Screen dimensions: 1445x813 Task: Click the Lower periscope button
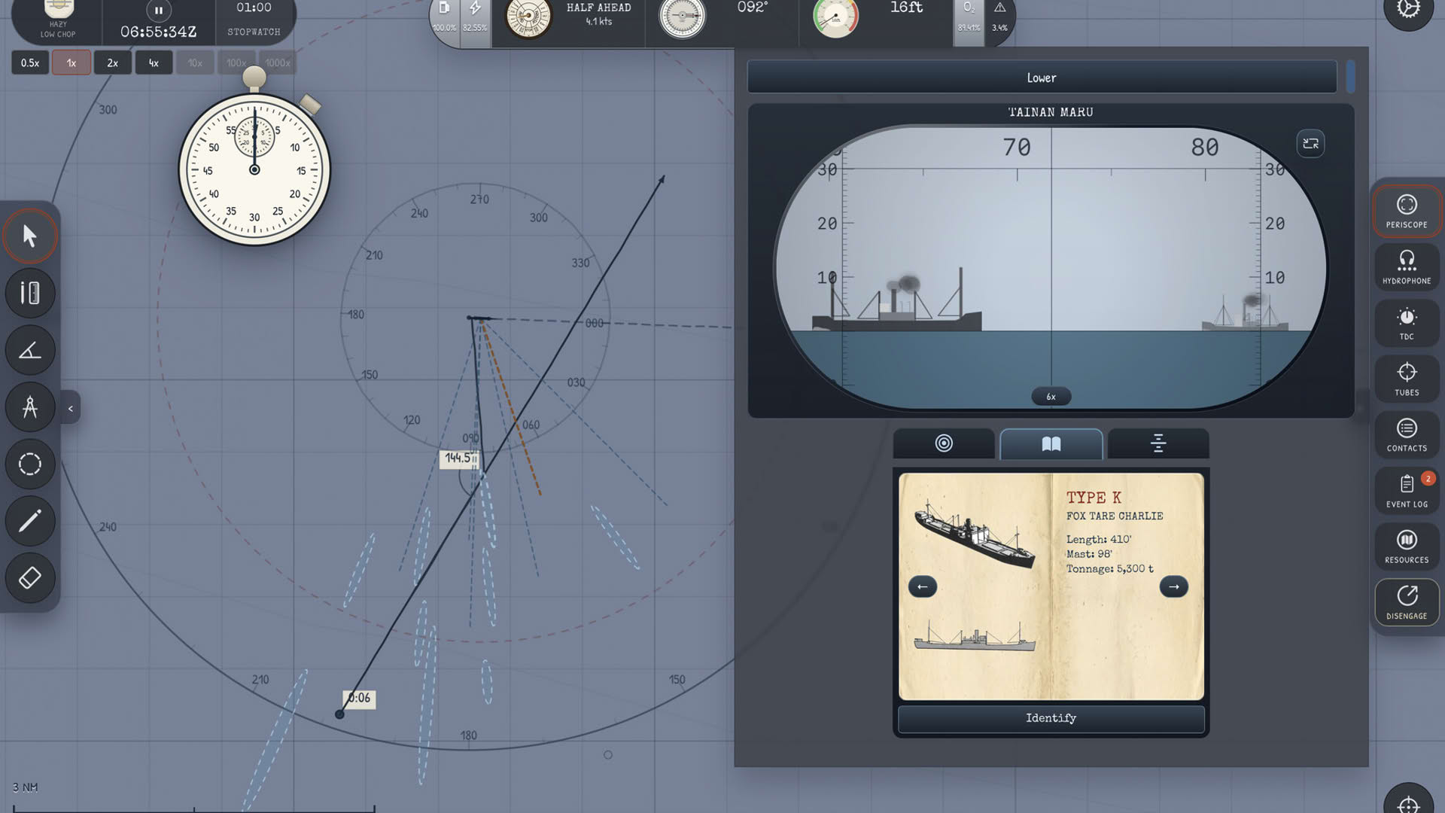pos(1042,78)
